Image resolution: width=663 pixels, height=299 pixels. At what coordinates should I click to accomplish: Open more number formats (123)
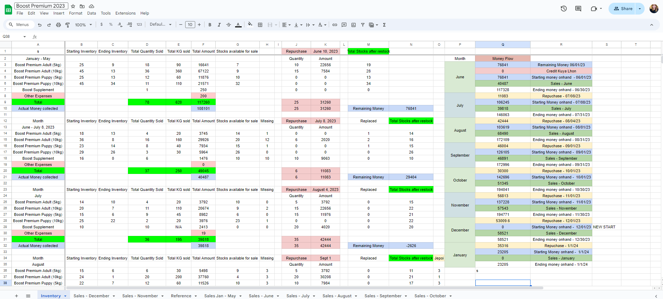point(139,25)
